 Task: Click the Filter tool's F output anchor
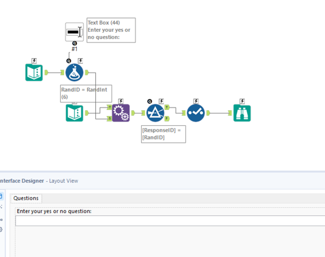point(167,119)
